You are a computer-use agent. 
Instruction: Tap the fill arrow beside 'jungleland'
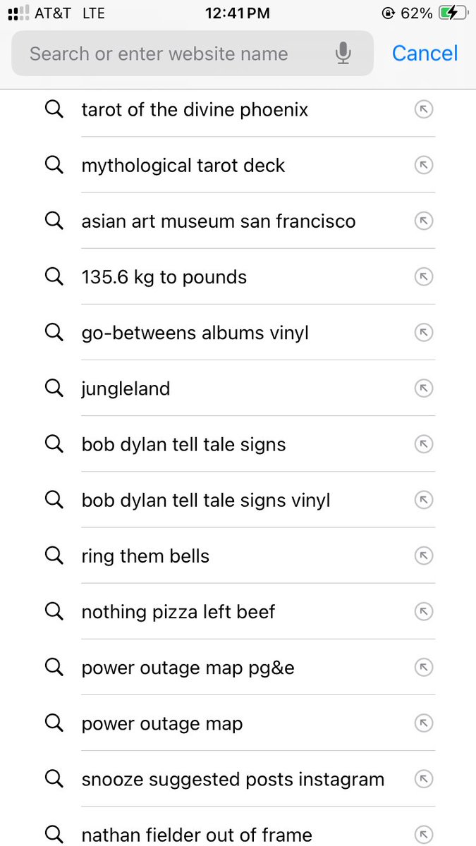pyautogui.click(x=423, y=388)
